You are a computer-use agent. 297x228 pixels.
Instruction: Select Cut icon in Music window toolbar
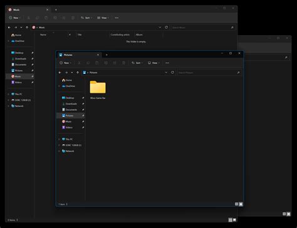coord(29,18)
